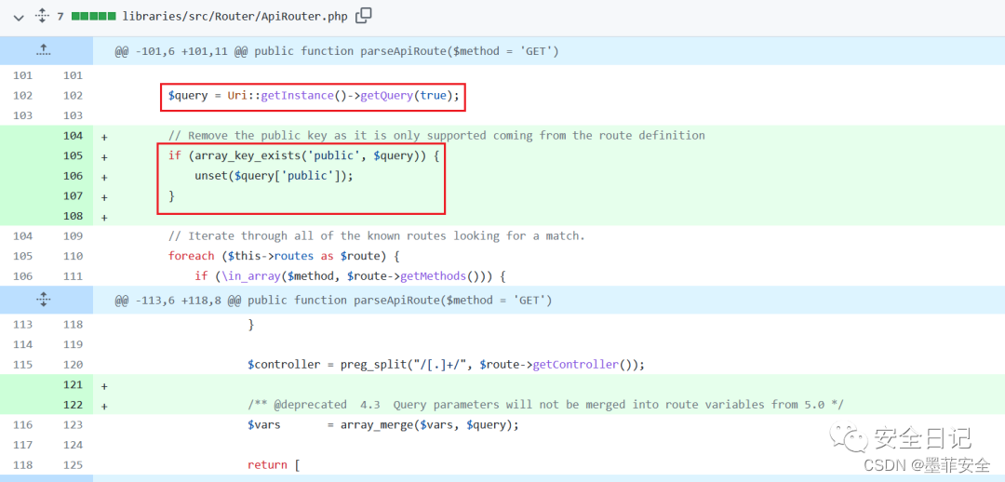Click the 'Iterate through all' comment line
The width and height of the screenshot is (1005, 482).
(x=377, y=235)
